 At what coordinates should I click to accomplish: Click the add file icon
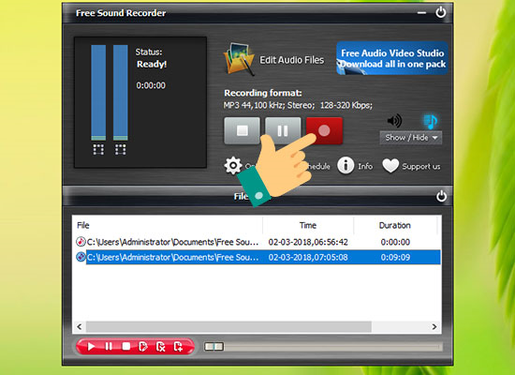[178, 346]
